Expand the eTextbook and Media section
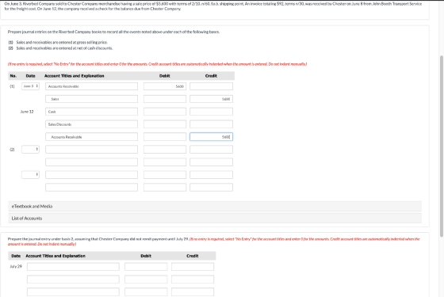 [215, 206]
